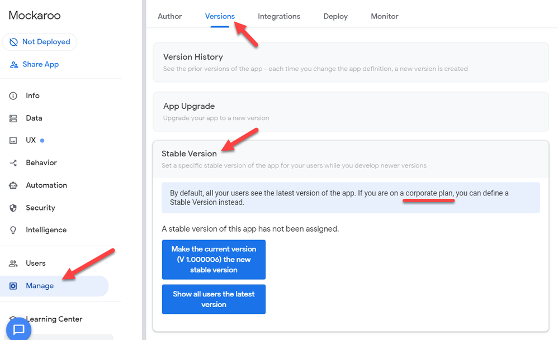558x340 pixels.
Task: Click the Share App people icon
Action: 14,65
